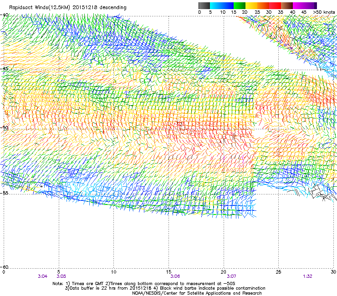Click the purple time label '3:04'
The width and height of the screenshot is (337, 296).
pyautogui.click(x=42, y=276)
